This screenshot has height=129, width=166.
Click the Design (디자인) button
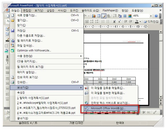click(151, 21)
